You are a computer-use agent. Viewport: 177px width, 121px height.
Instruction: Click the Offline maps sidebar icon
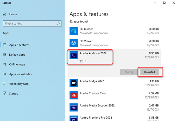point(4,64)
